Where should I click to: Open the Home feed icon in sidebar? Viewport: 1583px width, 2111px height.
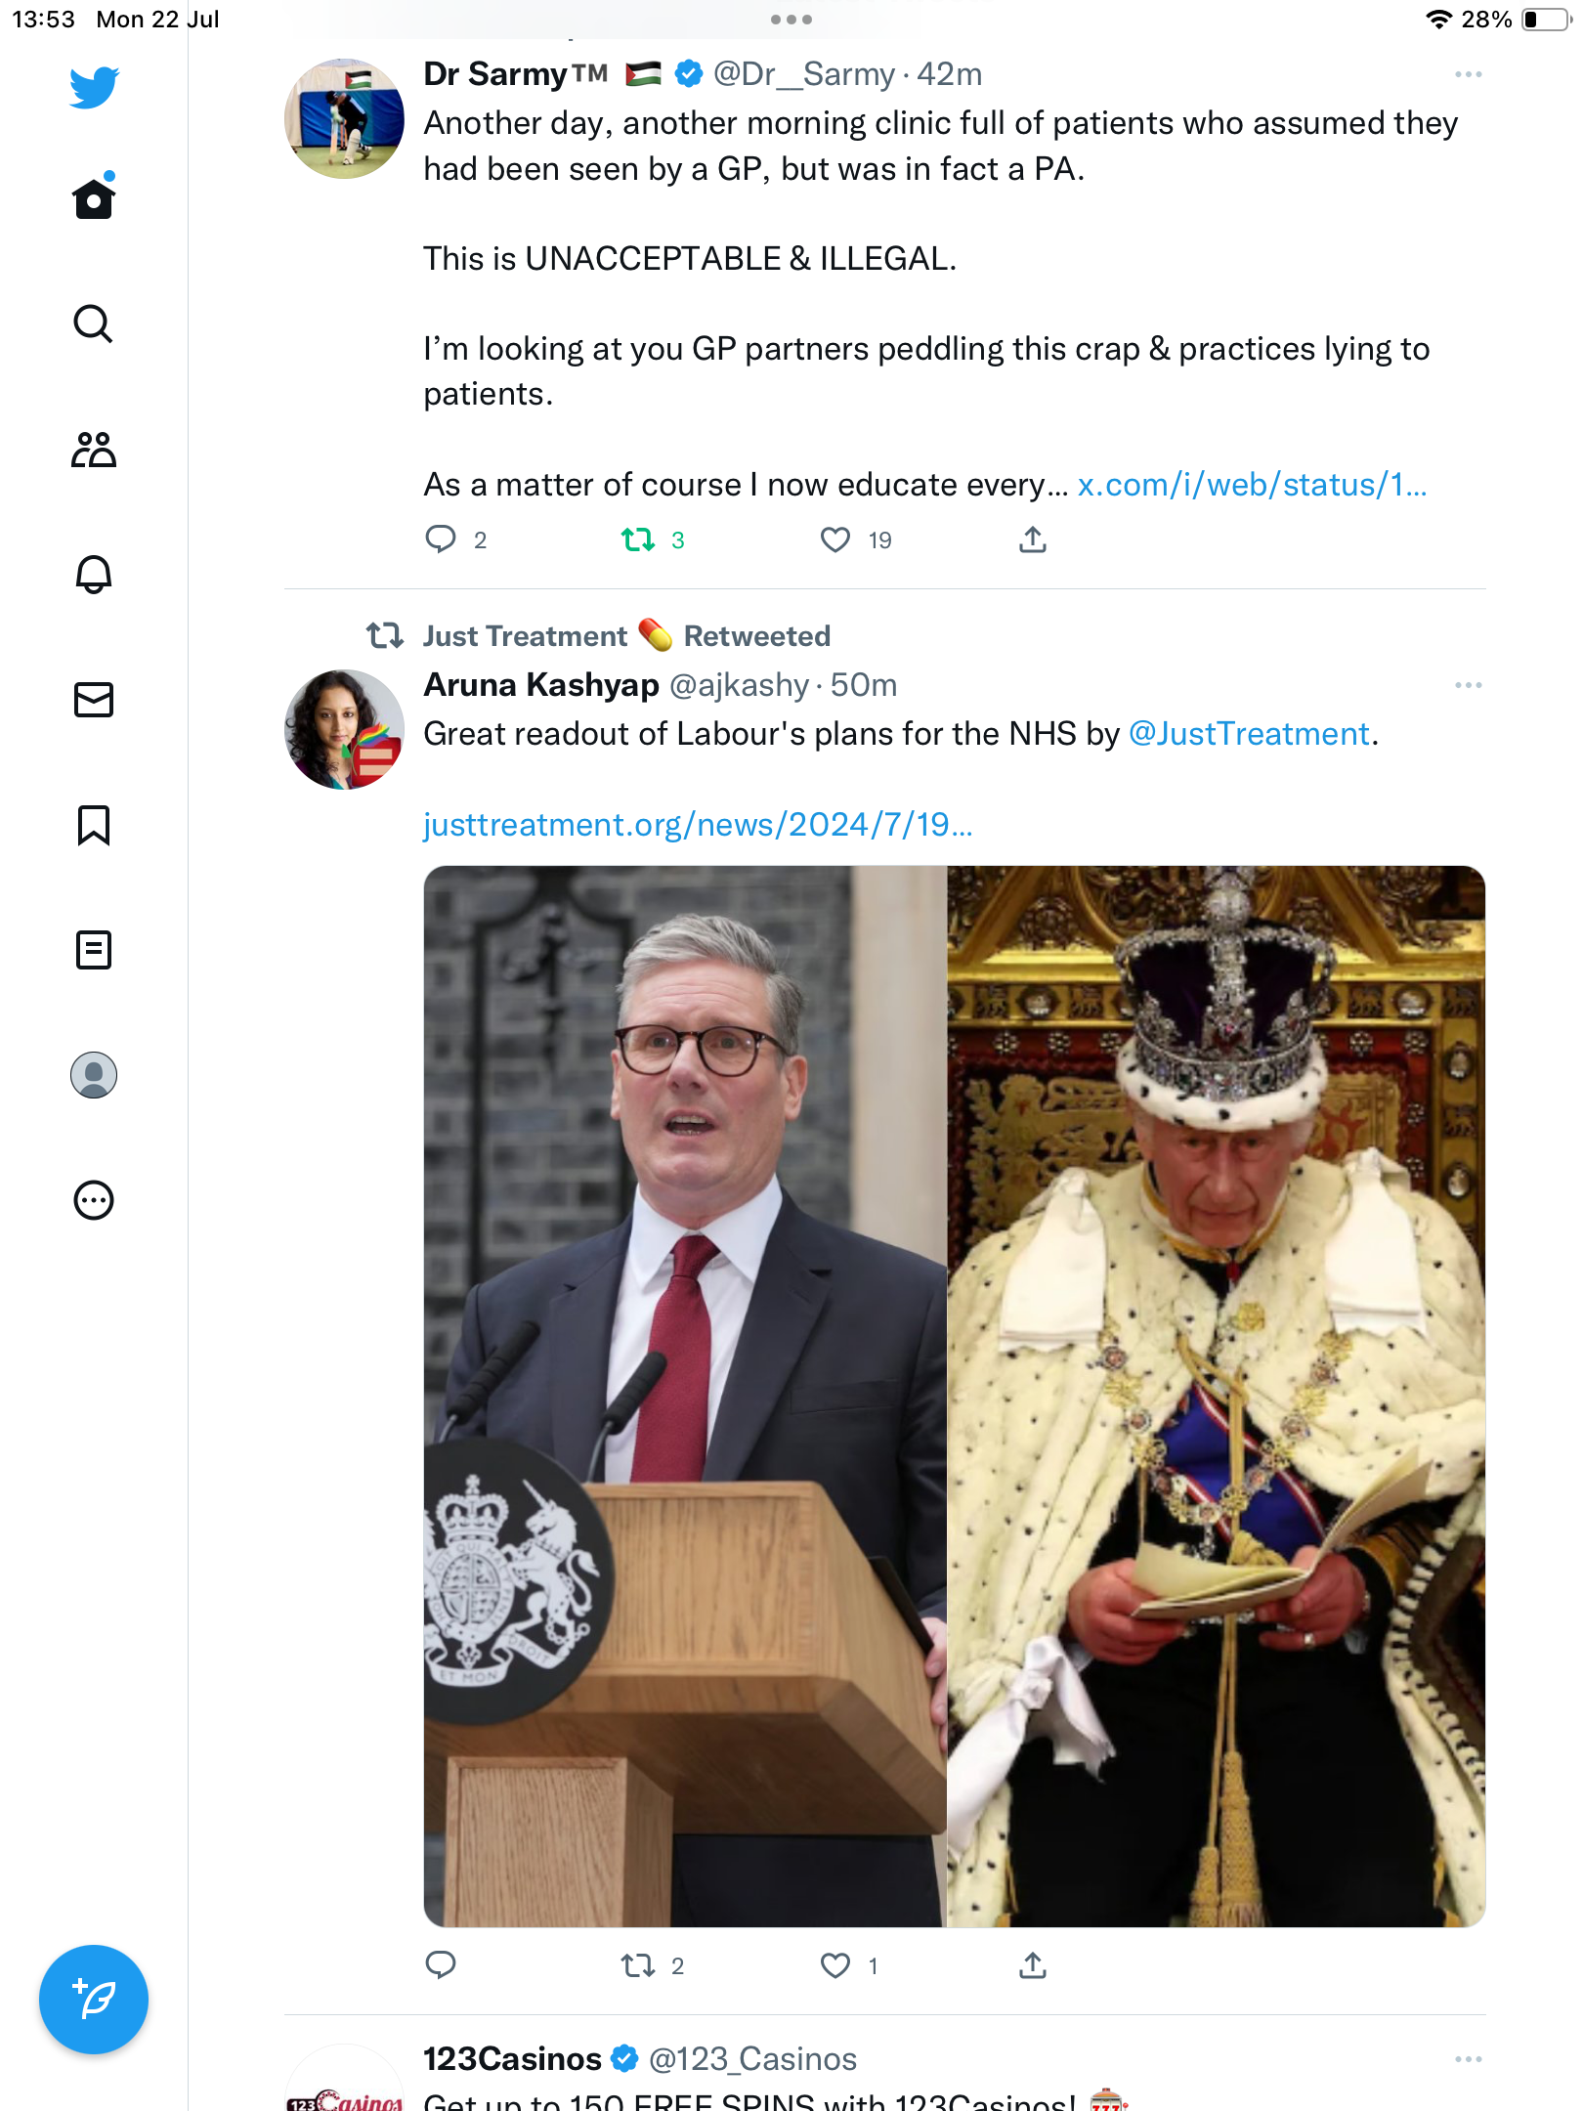(x=94, y=199)
